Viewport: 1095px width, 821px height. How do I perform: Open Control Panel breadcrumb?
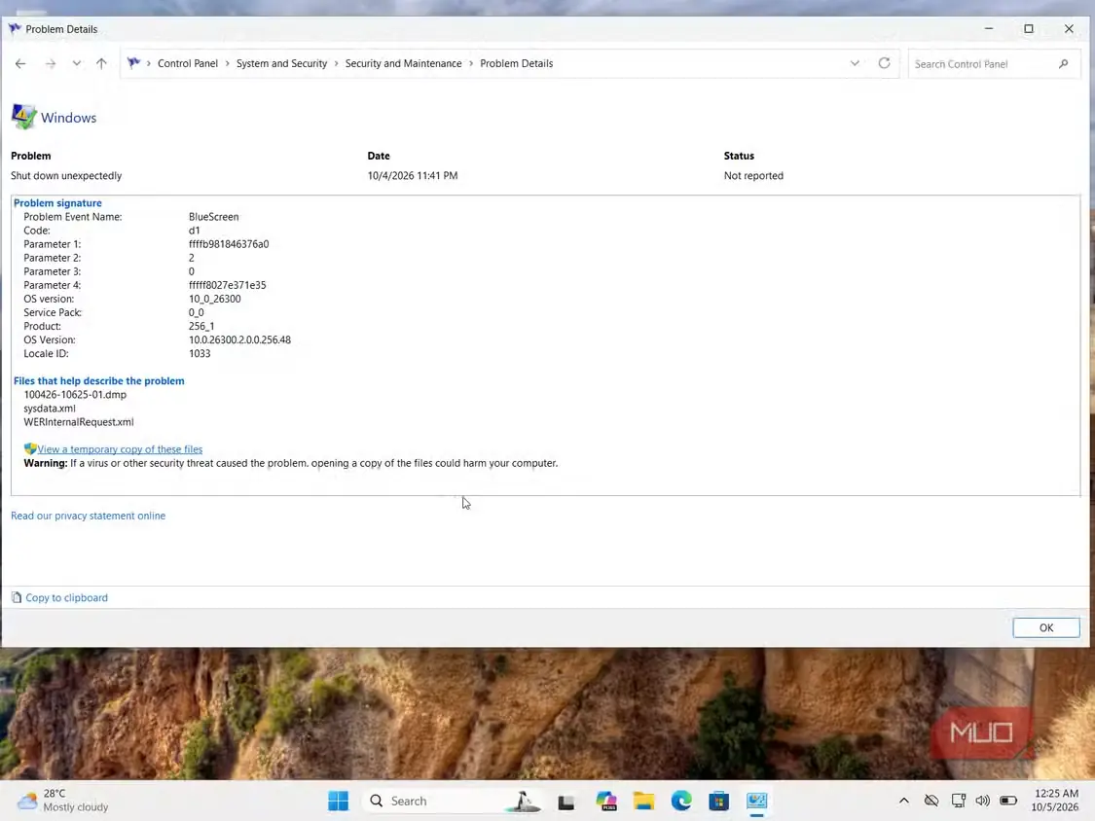pos(188,63)
